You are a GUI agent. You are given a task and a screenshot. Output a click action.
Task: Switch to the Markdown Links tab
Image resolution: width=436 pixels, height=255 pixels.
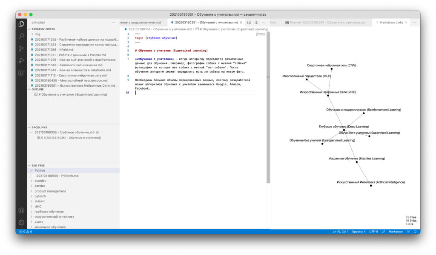click(393, 23)
